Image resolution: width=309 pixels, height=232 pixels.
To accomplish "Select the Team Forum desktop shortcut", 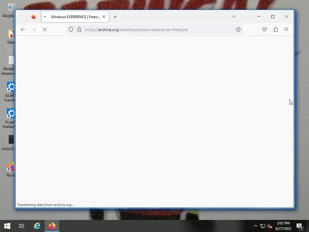I will point(9,118).
